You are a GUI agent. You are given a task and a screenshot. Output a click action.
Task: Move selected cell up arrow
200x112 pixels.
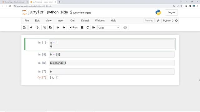point(58,28)
